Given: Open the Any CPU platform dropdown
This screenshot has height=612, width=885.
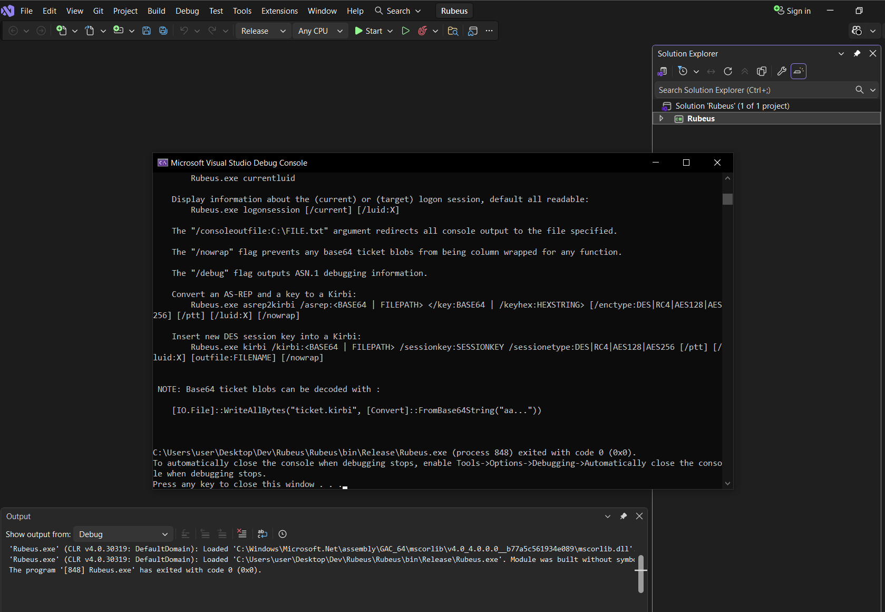Looking at the screenshot, I should pyautogui.click(x=319, y=31).
